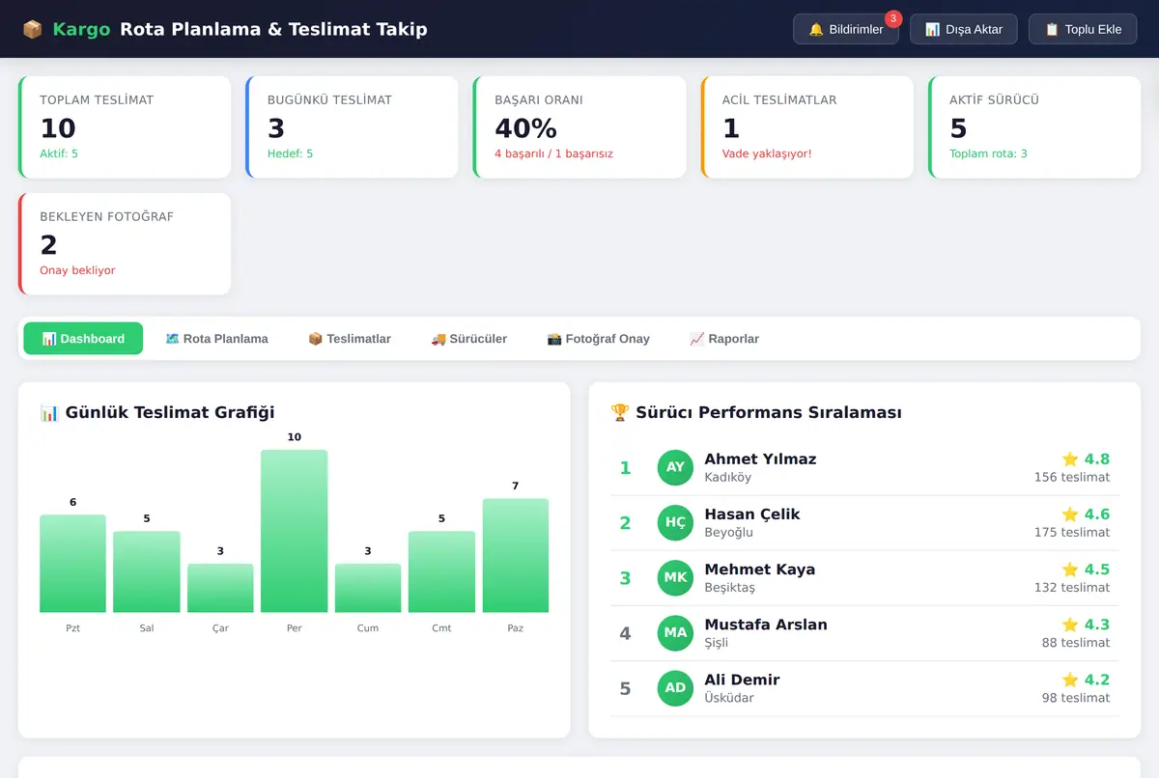The image size is (1159, 778).
Task: Click the driver name Hasan Çelik
Action: click(x=752, y=514)
